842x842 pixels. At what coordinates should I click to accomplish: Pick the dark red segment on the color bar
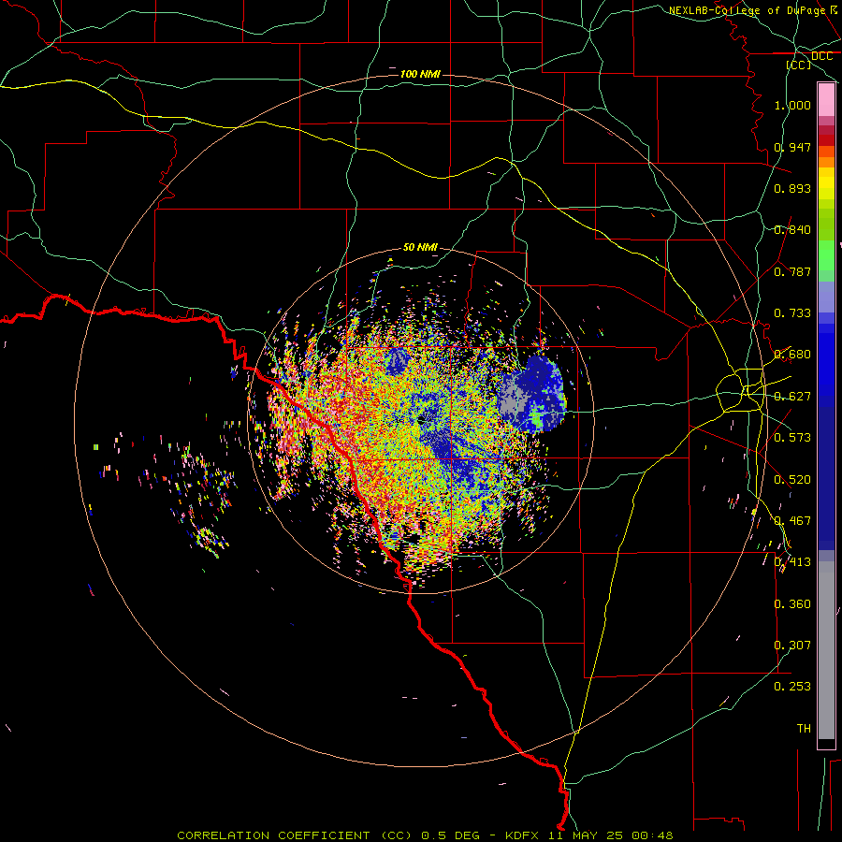[826, 139]
